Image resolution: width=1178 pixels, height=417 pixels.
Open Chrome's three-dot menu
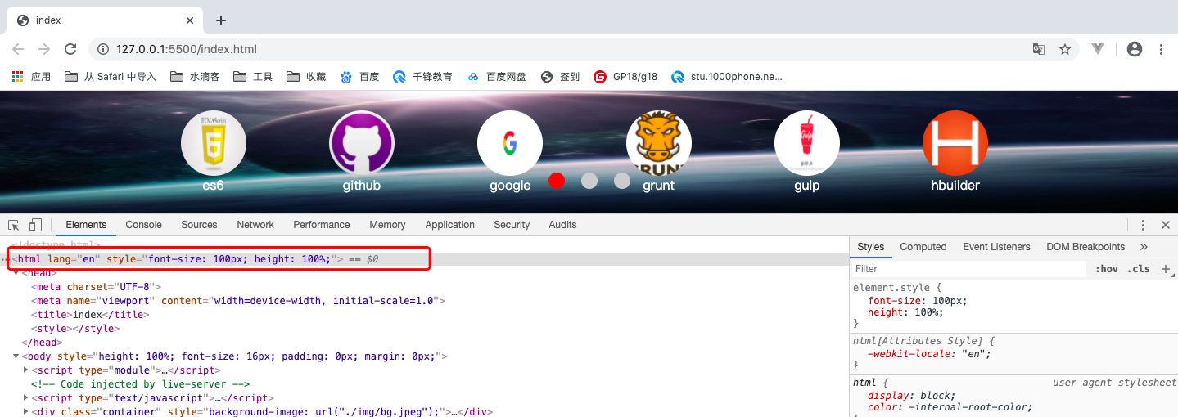coord(1161,49)
